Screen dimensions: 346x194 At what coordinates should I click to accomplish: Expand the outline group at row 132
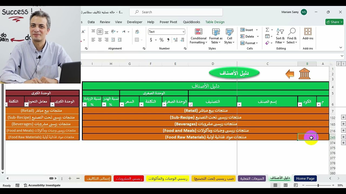point(343,117)
